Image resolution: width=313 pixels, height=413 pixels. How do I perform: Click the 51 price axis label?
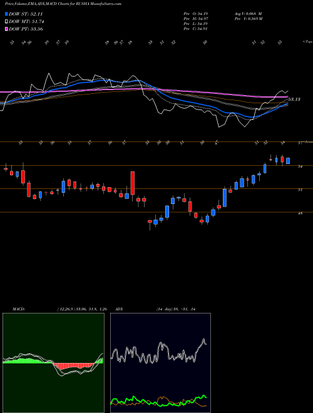click(300, 190)
